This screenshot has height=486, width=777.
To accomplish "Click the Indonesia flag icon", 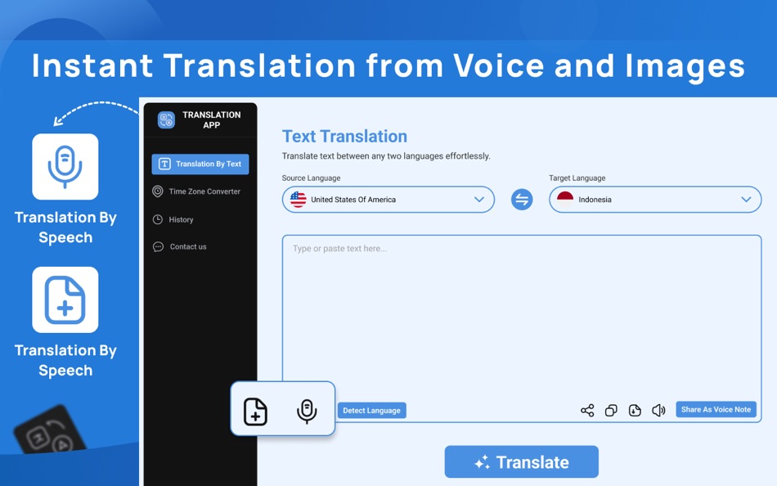I will tap(565, 200).
